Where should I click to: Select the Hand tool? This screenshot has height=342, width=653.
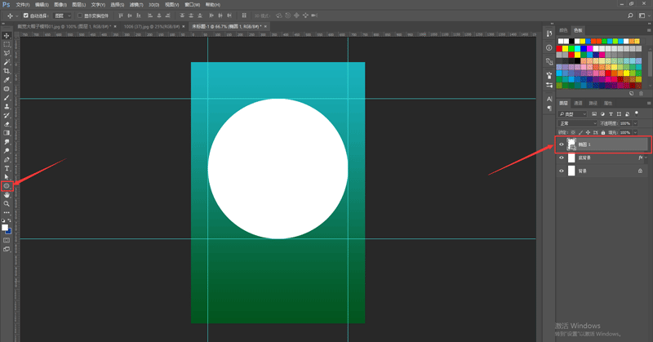pyautogui.click(x=7, y=195)
